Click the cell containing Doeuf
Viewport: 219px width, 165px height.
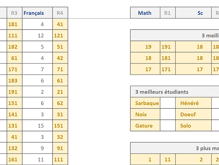click(193, 114)
